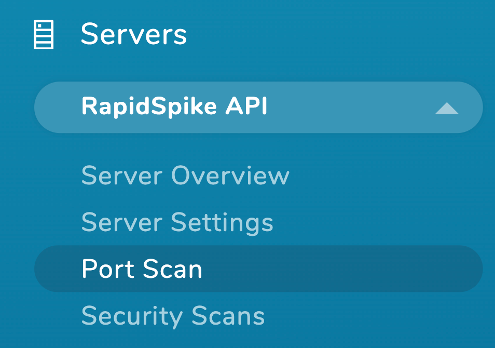Collapse the RapidSpike API arrow
Image resolution: width=495 pixels, height=348 pixels.
446,108
